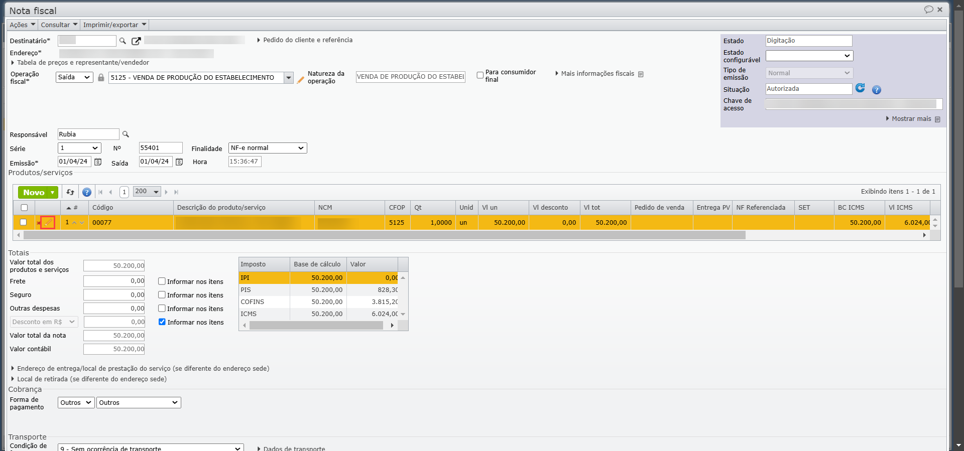964x451 pixels.
Task: Open the Estado configurável dropdown
Action: 808,56
